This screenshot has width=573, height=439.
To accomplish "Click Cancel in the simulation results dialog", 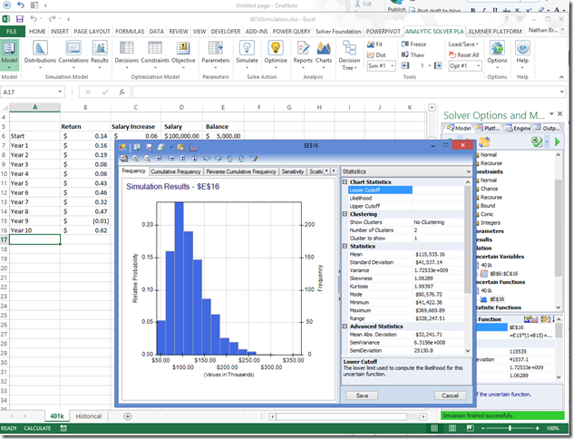I will click(449, 395).
